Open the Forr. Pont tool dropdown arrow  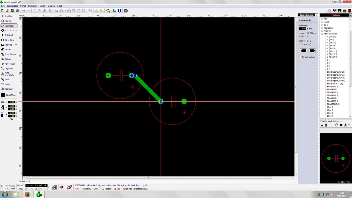16,31
